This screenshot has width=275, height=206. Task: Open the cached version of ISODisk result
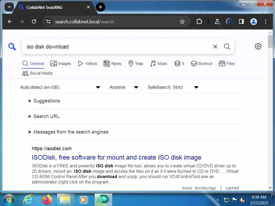[232, 188]
